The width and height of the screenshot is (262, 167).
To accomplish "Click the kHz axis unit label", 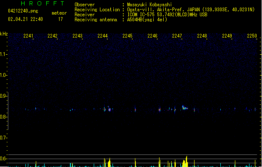I will click(4, 34).
